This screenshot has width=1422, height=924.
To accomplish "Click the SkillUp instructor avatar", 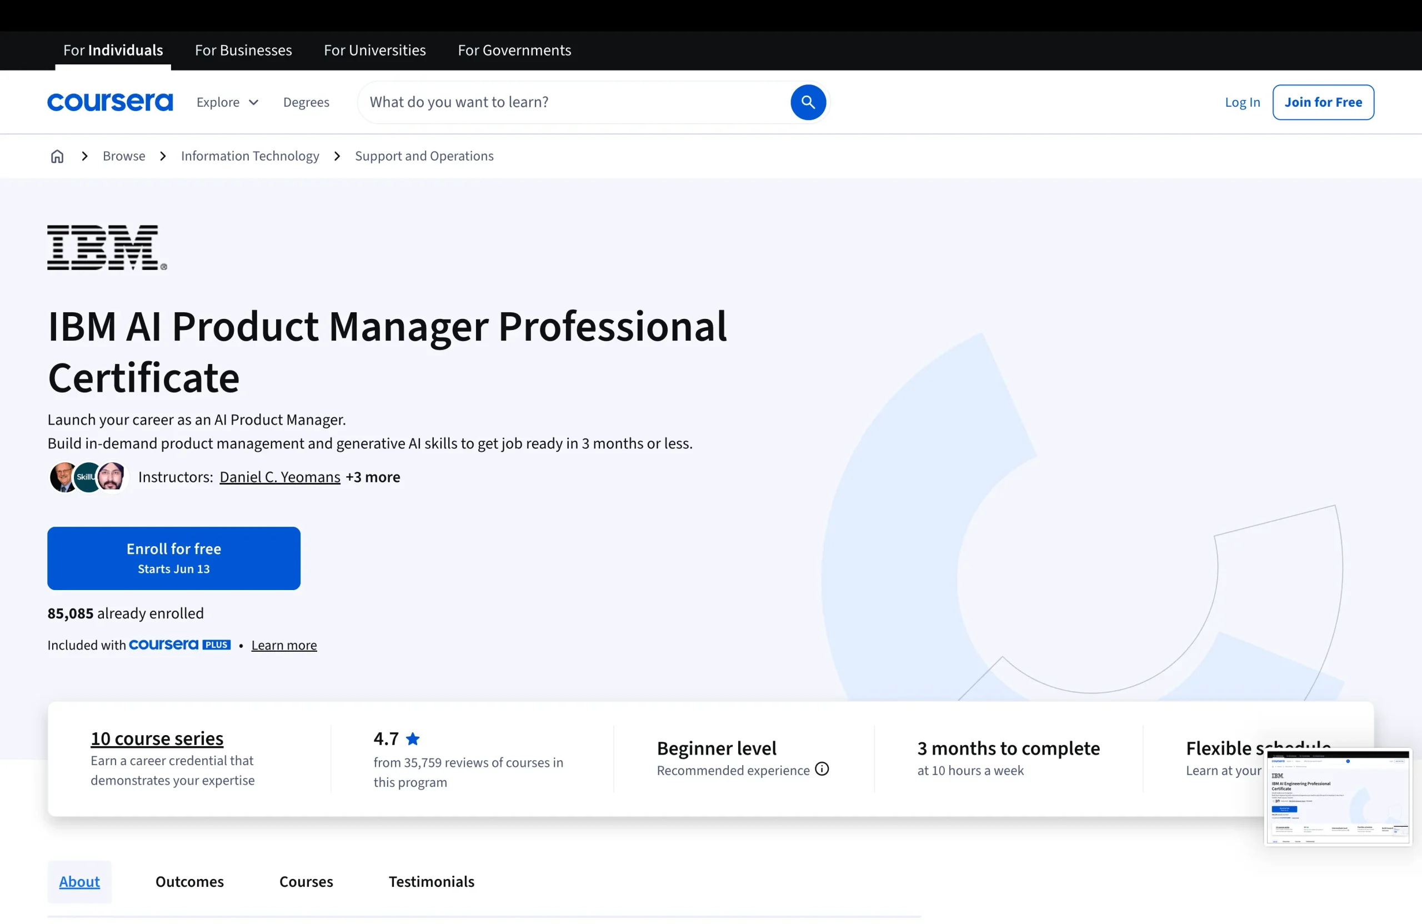I will tap(88, 477).
